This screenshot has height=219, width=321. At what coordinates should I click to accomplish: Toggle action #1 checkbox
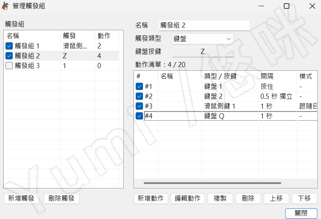(x=139, y=86)
